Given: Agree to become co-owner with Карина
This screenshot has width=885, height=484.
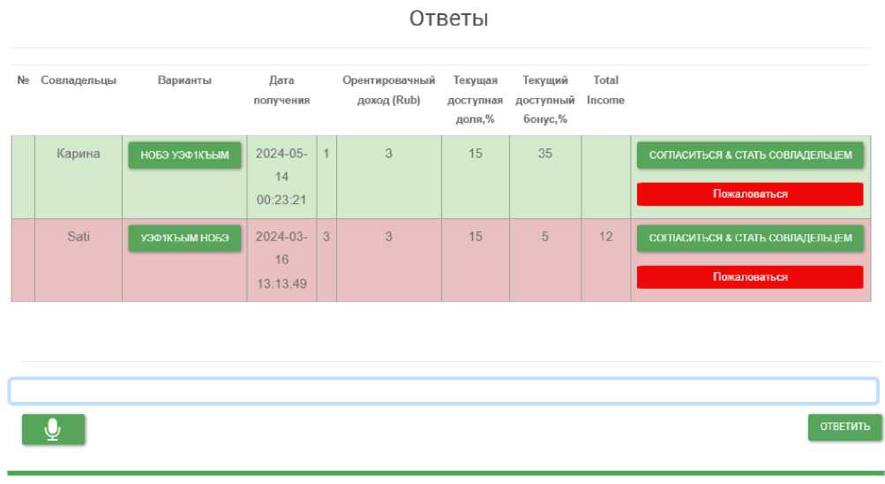Looking at the screenshot, I should click(750, 155).
